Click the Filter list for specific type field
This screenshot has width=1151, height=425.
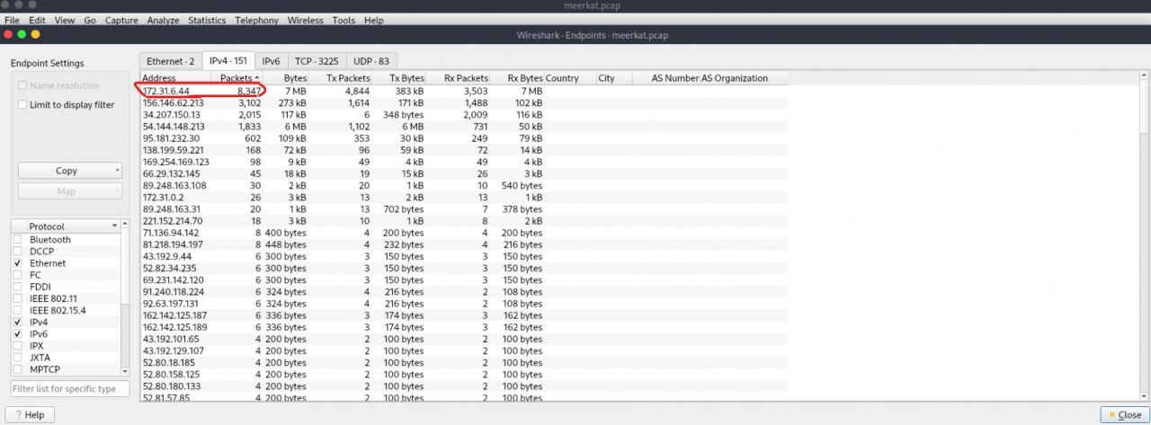tap(70, 389)
